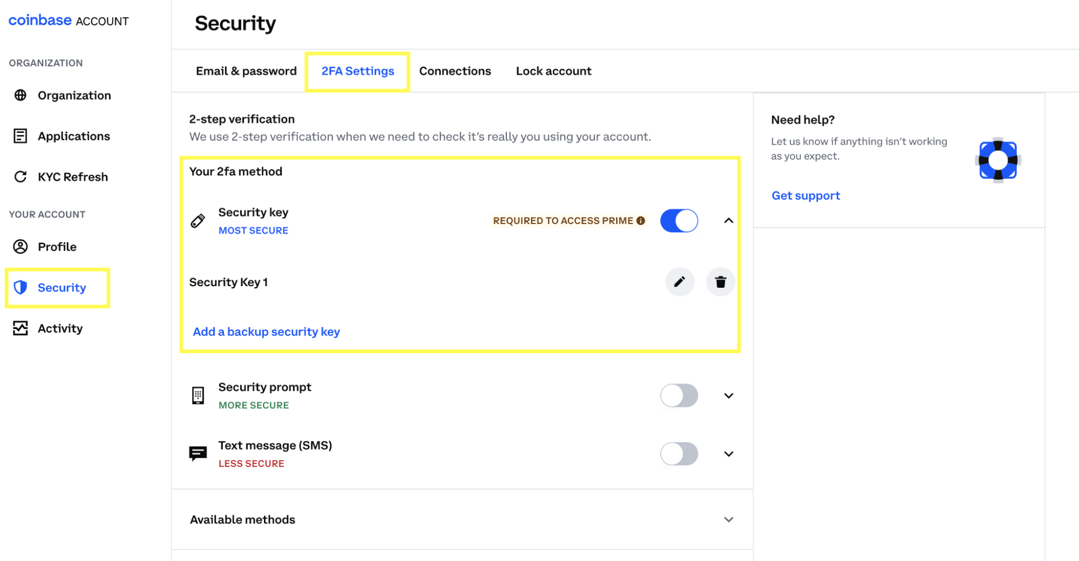Select the Applications icon in the sidebar
This screenshot has width=1079, height=561.
21,136
